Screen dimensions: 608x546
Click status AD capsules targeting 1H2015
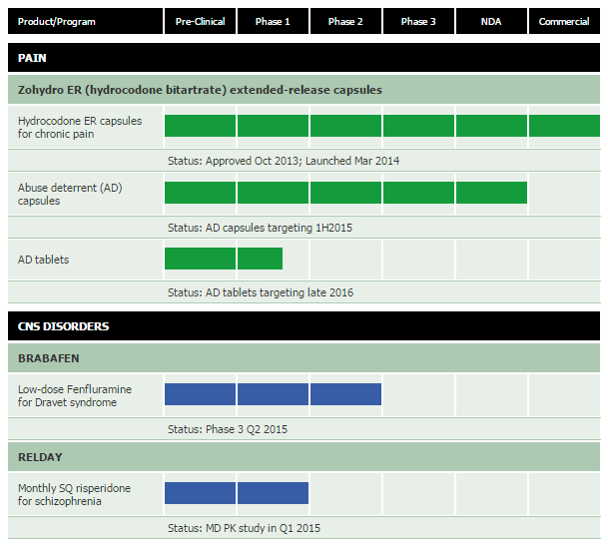[260, 228]
